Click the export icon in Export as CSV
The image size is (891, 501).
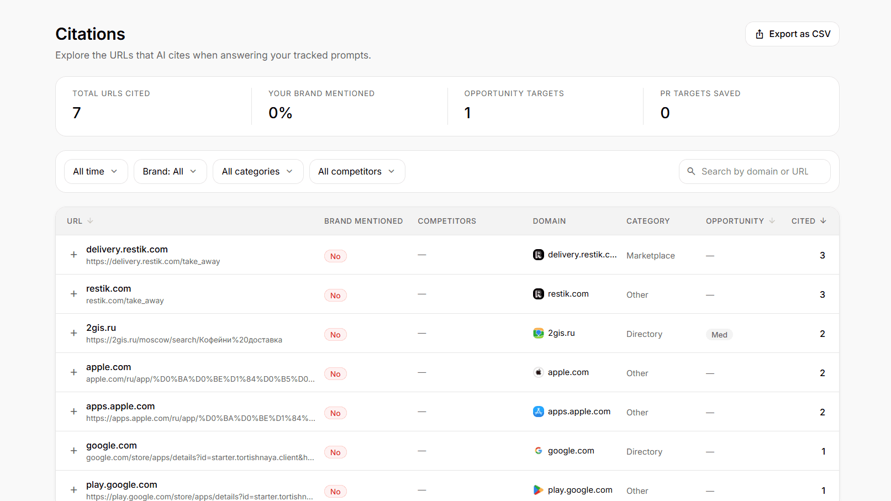pos(760,34)
